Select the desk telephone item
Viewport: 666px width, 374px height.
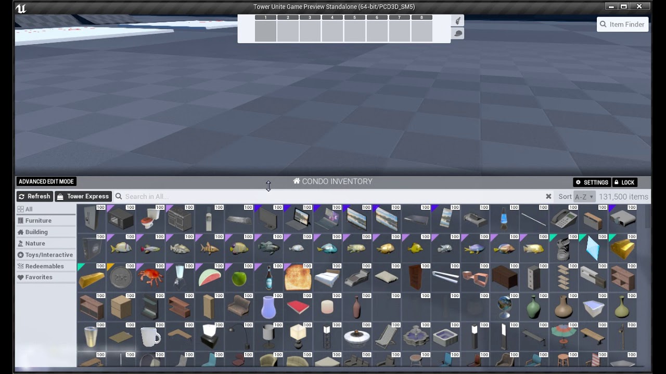pyautogui.click(x=563, y=219)
